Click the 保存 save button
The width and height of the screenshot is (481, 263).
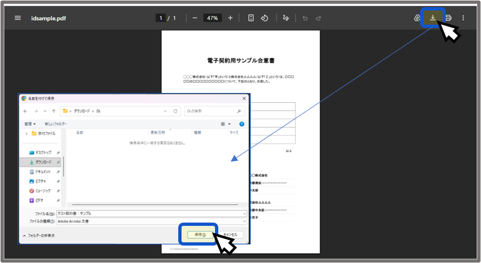(x=199, y=235)
